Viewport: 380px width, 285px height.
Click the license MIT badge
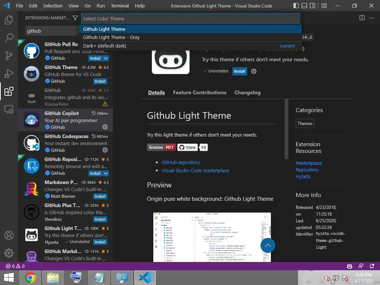coord(161,147)
